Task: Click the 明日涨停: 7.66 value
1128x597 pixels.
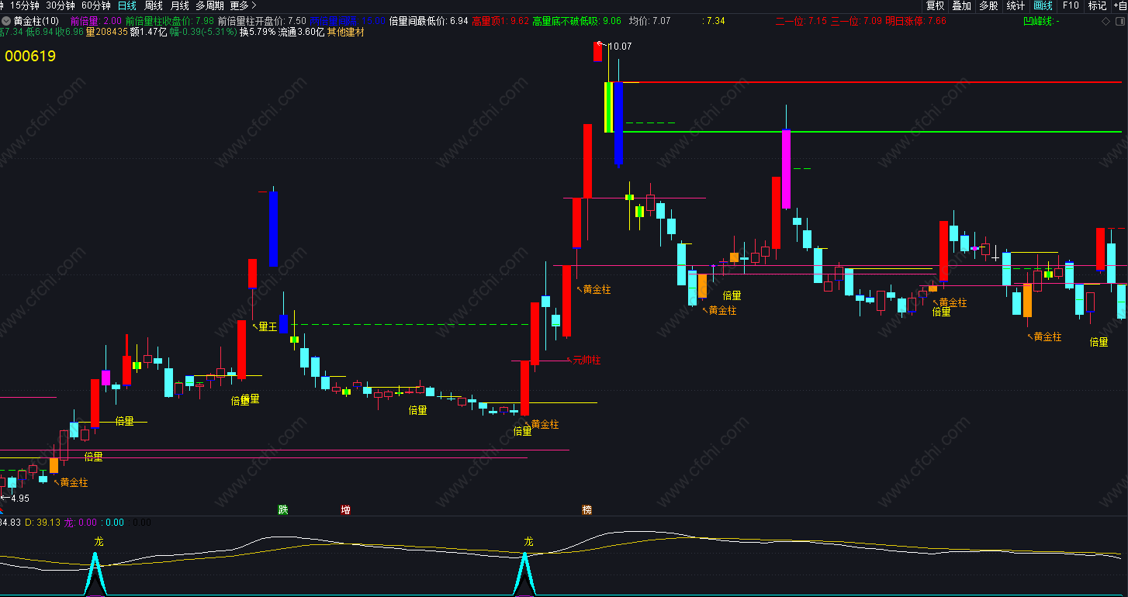Action: click(915, 21)
